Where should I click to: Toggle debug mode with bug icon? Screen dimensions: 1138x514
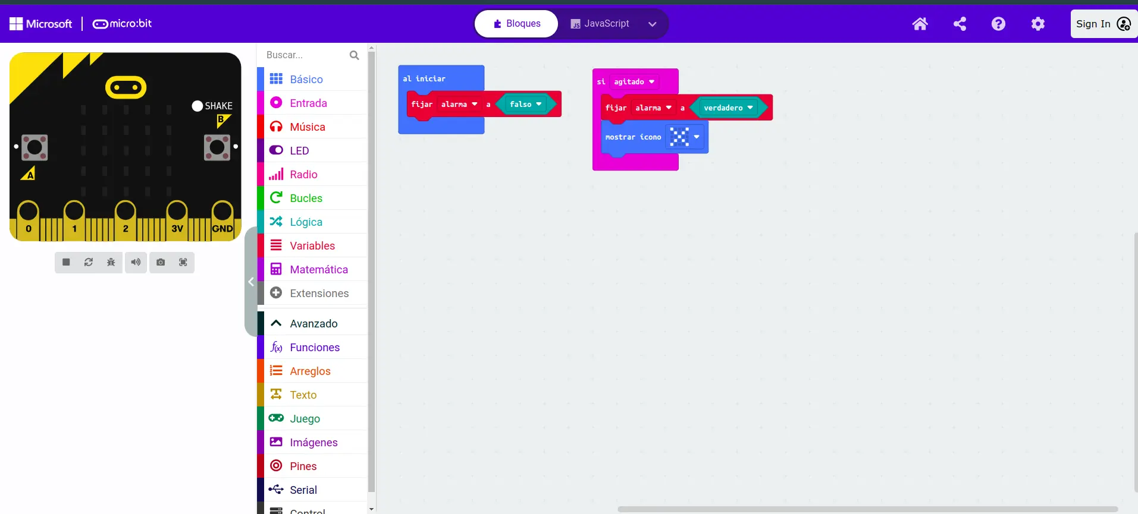coord(111,262)
